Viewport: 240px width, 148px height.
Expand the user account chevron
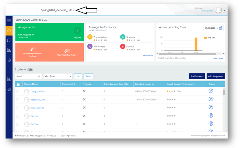point(224,10)
